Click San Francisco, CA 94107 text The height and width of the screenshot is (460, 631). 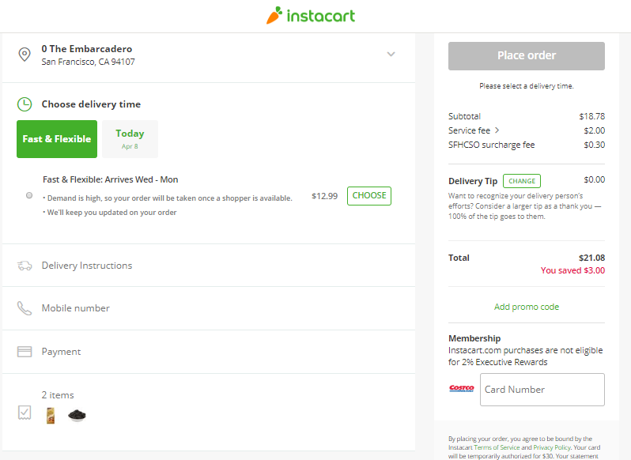(x=88, y=62)
